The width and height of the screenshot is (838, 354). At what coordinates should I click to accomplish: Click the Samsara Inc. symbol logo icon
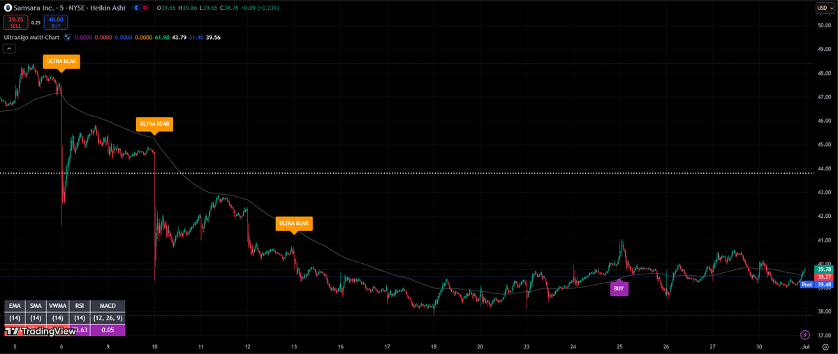coord(9,8)
